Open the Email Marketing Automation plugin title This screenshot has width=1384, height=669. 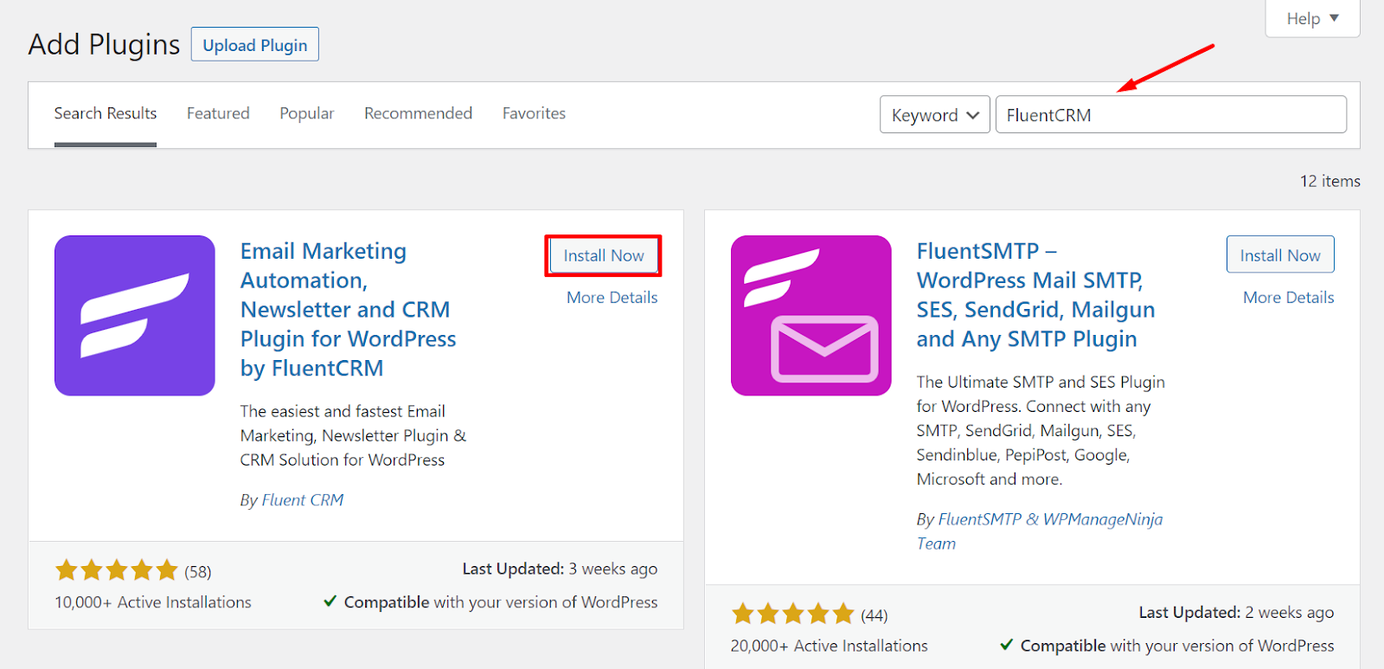click(x=348, y=309)
